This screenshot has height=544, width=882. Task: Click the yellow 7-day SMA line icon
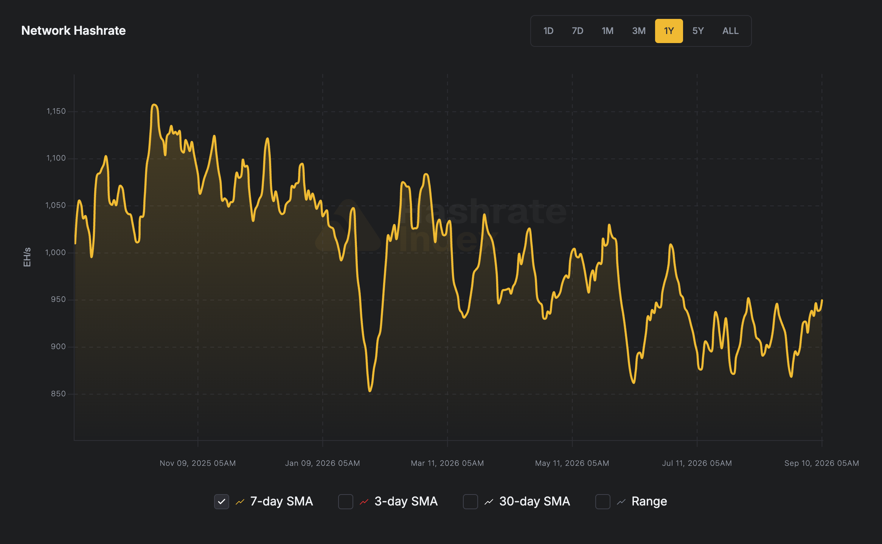[x=240, y=502]
